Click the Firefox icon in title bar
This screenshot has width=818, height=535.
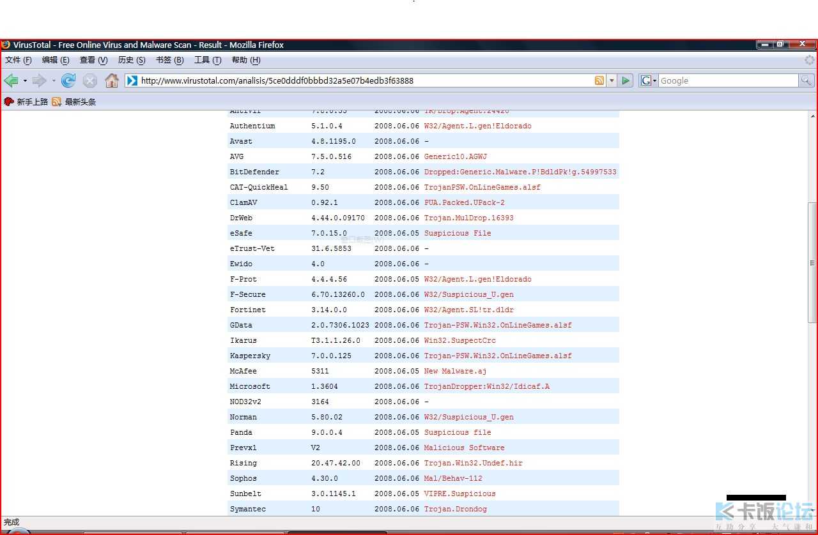point(6,45)
